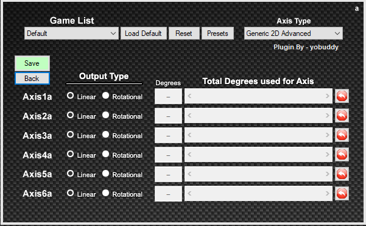The width and height of the screenshot is (366, 226).
Task: Click the Axis2a Degrees value field
Action: point(168,116)
